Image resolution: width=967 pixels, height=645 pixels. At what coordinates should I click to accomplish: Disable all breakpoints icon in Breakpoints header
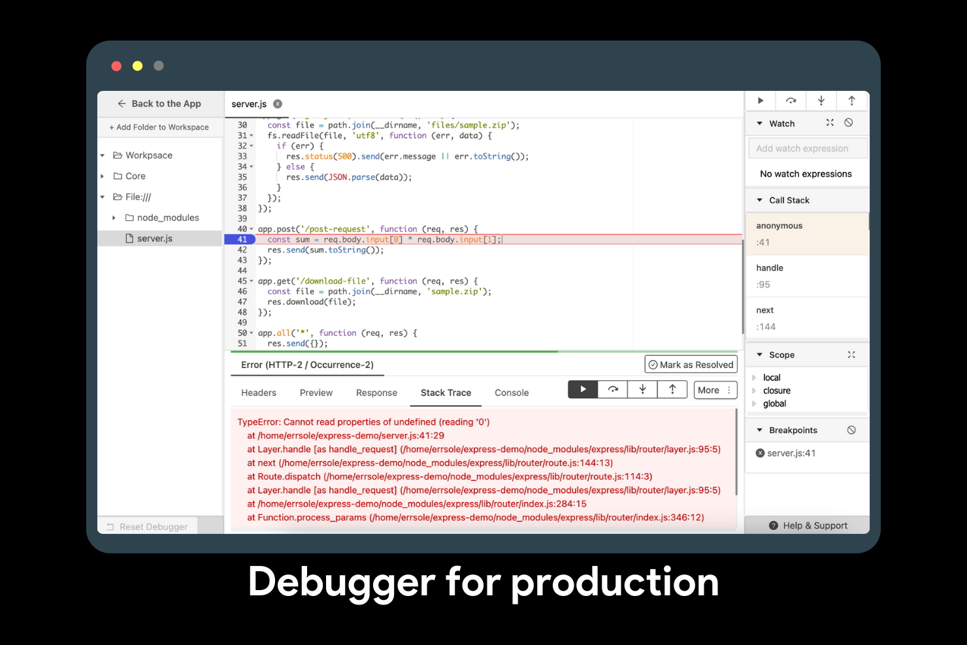851,430
